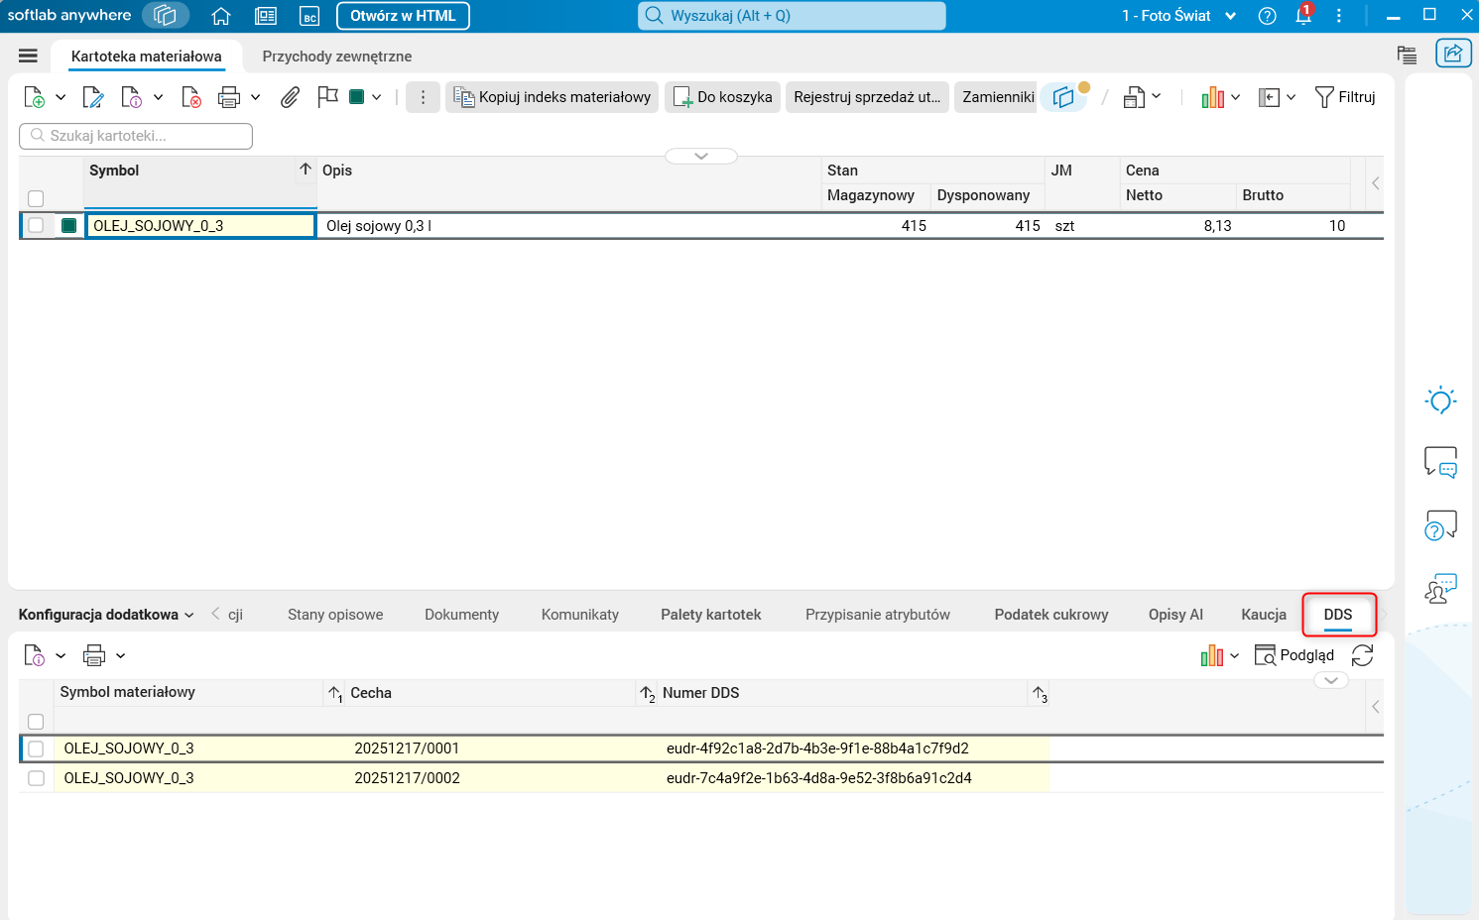Expand card info dropdown arrow
The height and width of the screenshot is (920, 1479).
pyautogui.click(x=158, y=97)
